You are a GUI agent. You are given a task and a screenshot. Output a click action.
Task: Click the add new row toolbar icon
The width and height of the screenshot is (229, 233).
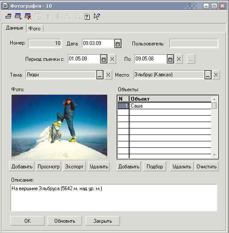[18, 16]
